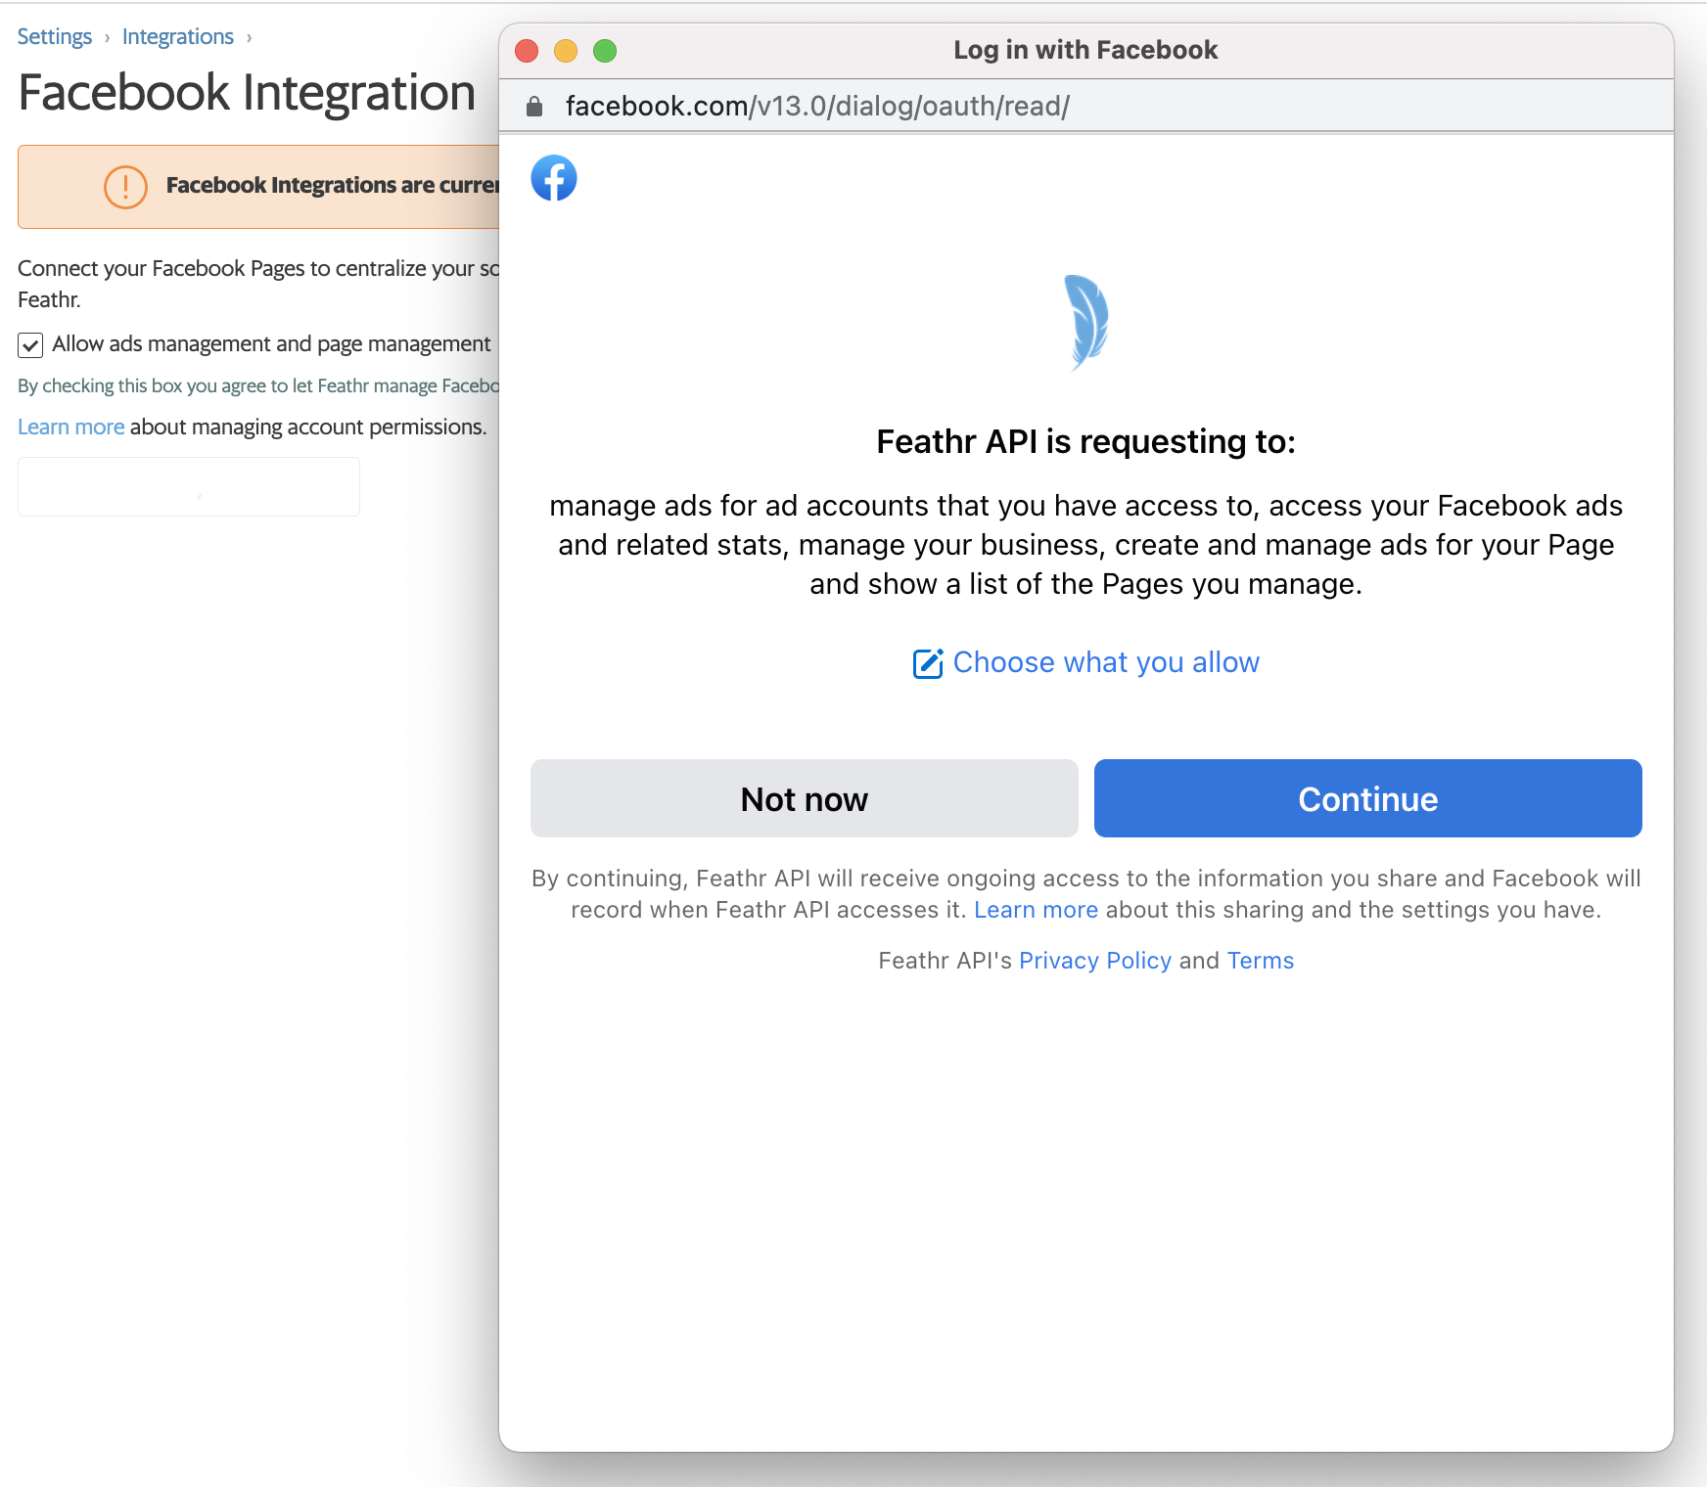Decline with the Not now button
1707x1487 pixels.
tap(805, 798)
